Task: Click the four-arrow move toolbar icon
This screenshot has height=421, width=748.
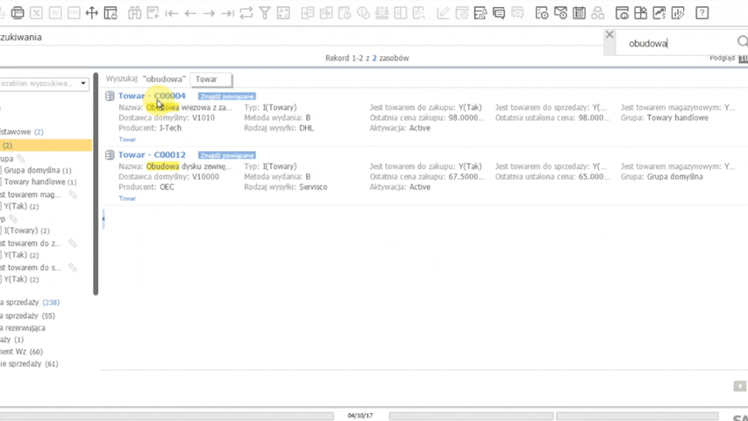Action: pos(91,13)
